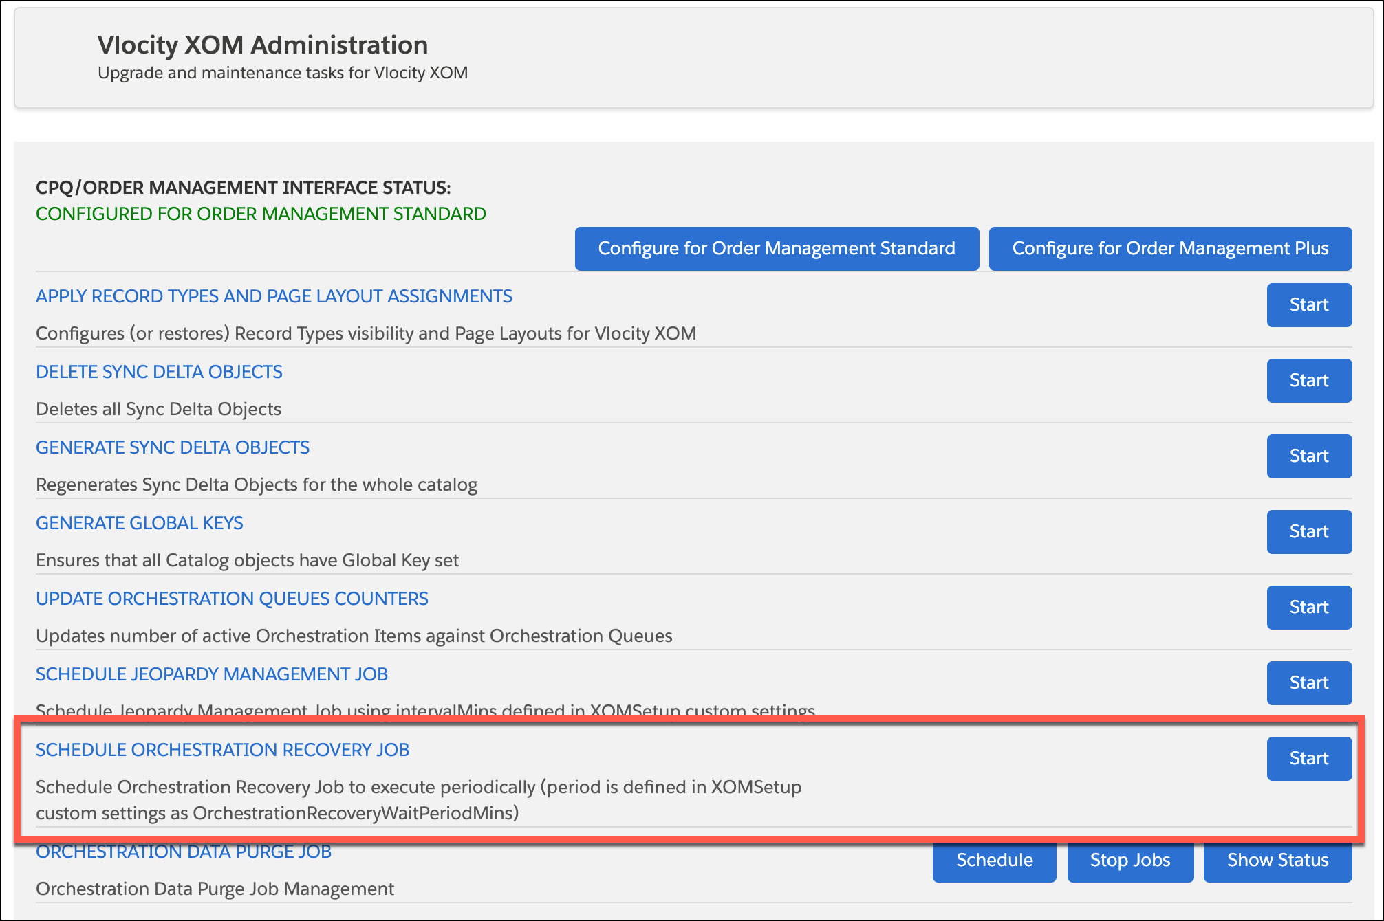Start the Generate Global Keys task
The width and height of the screenshot is (1384, 921).
pyautogui.click(x=1309, y=532)
